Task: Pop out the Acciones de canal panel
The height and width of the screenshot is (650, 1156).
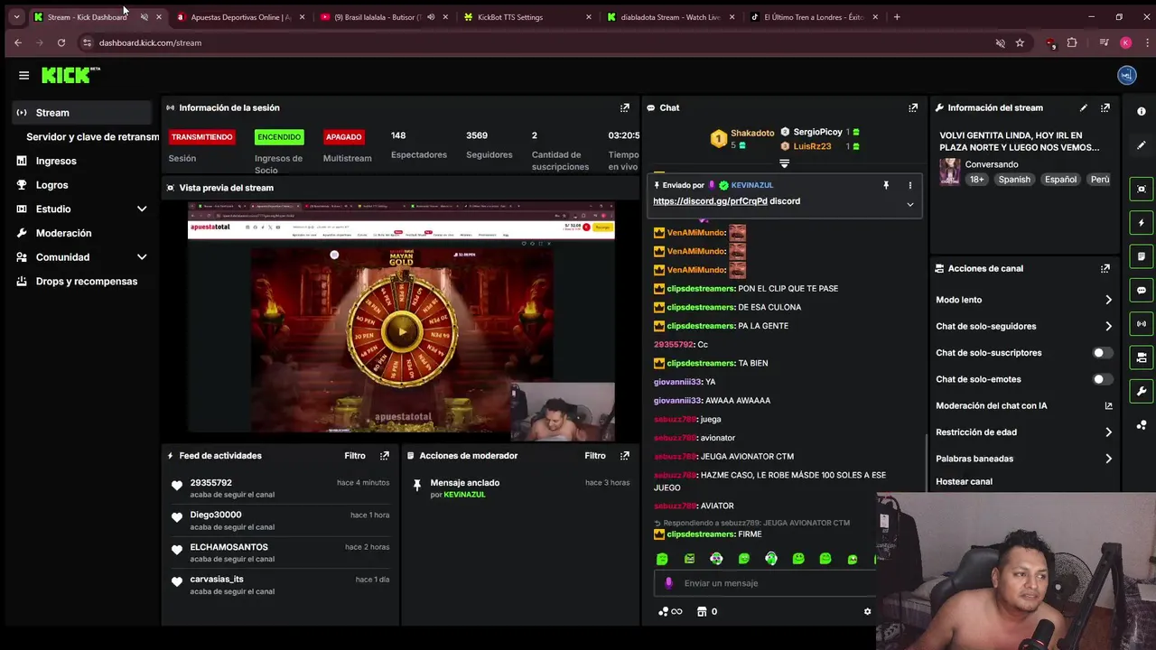Action: pyautogui.click(x=1105, y=268)
